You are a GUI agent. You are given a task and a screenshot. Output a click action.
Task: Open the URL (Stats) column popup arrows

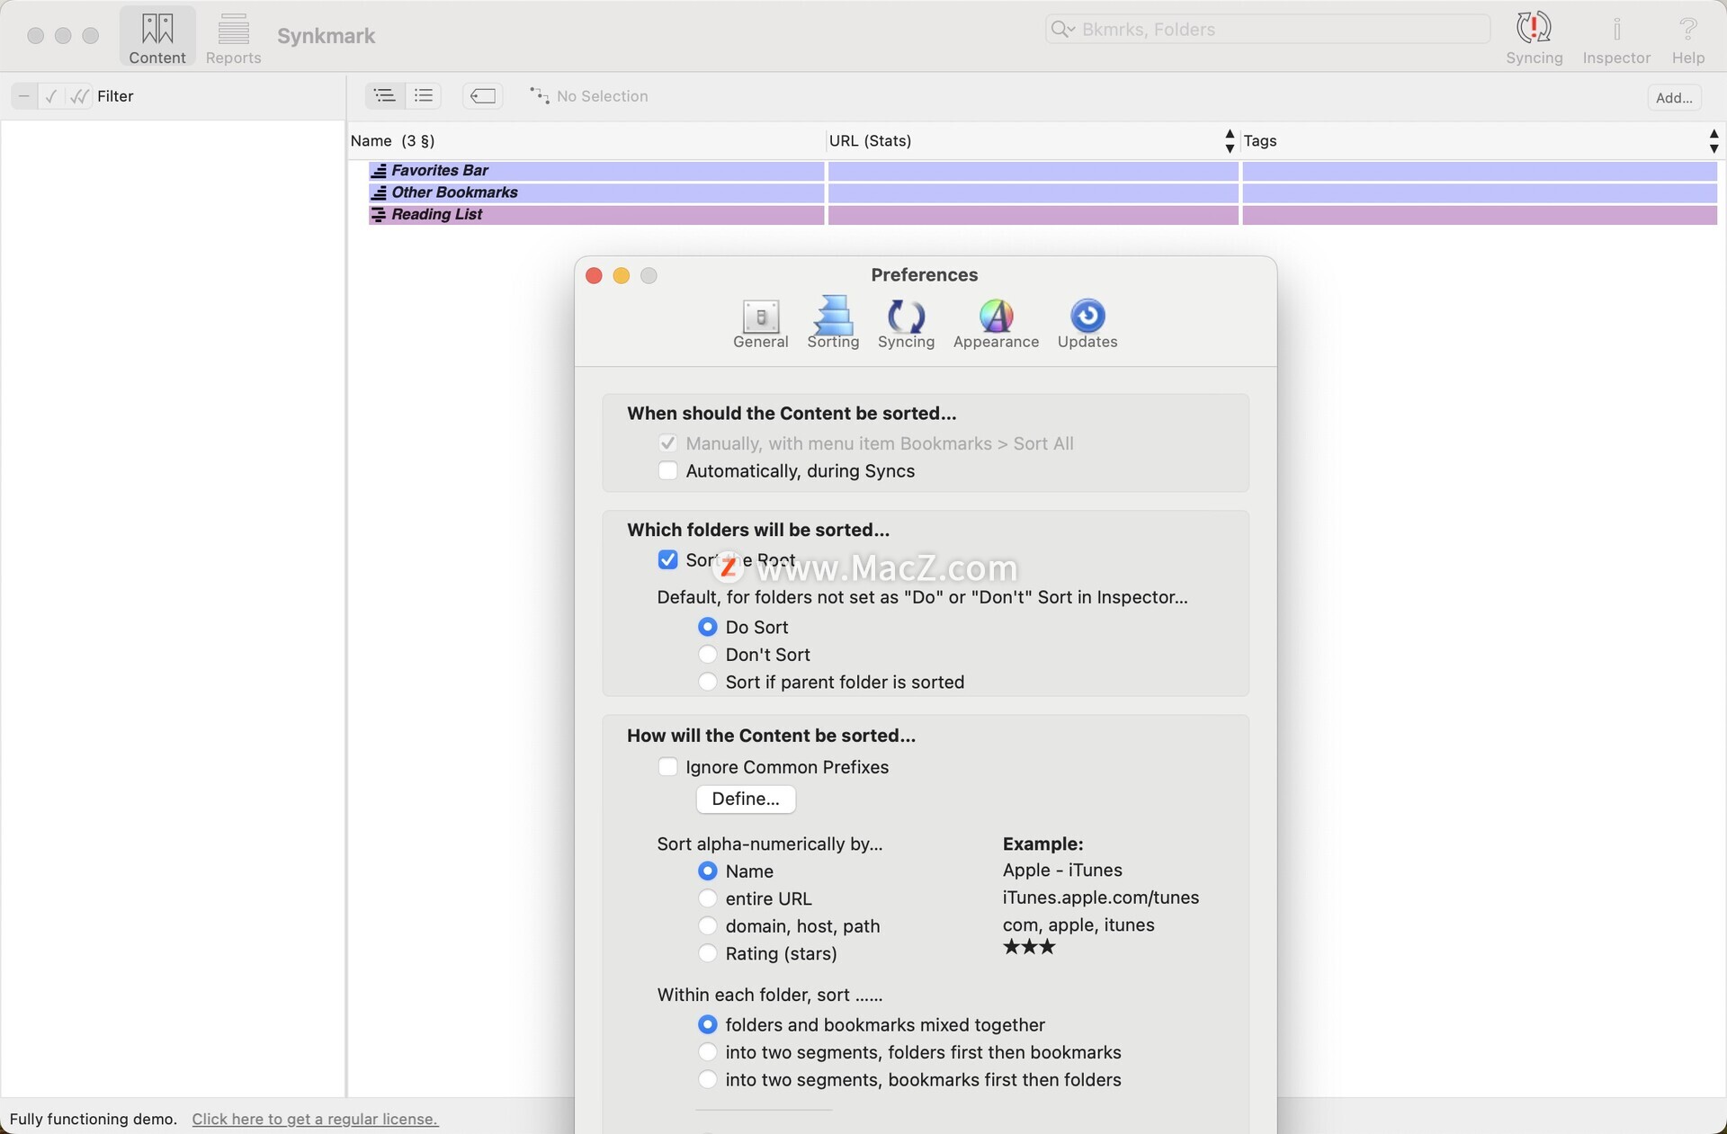click(1230, 141)
